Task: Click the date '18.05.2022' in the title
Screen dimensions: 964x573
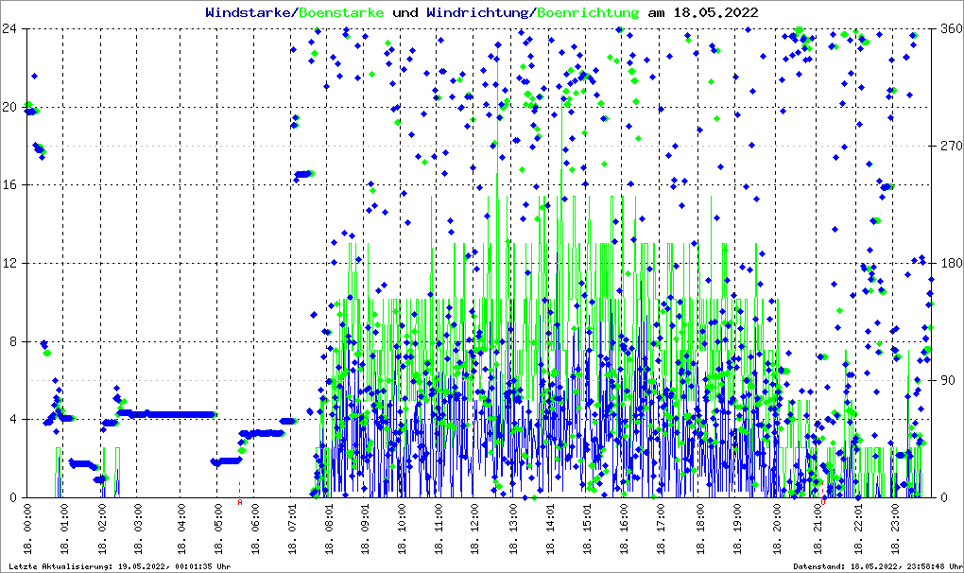Action: 715,12
